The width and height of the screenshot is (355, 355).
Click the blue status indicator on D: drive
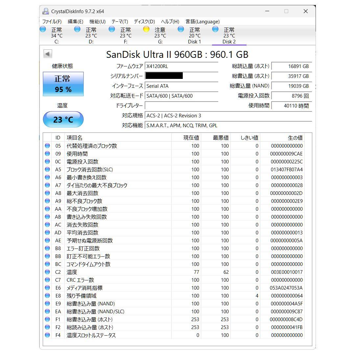[77, 29]
